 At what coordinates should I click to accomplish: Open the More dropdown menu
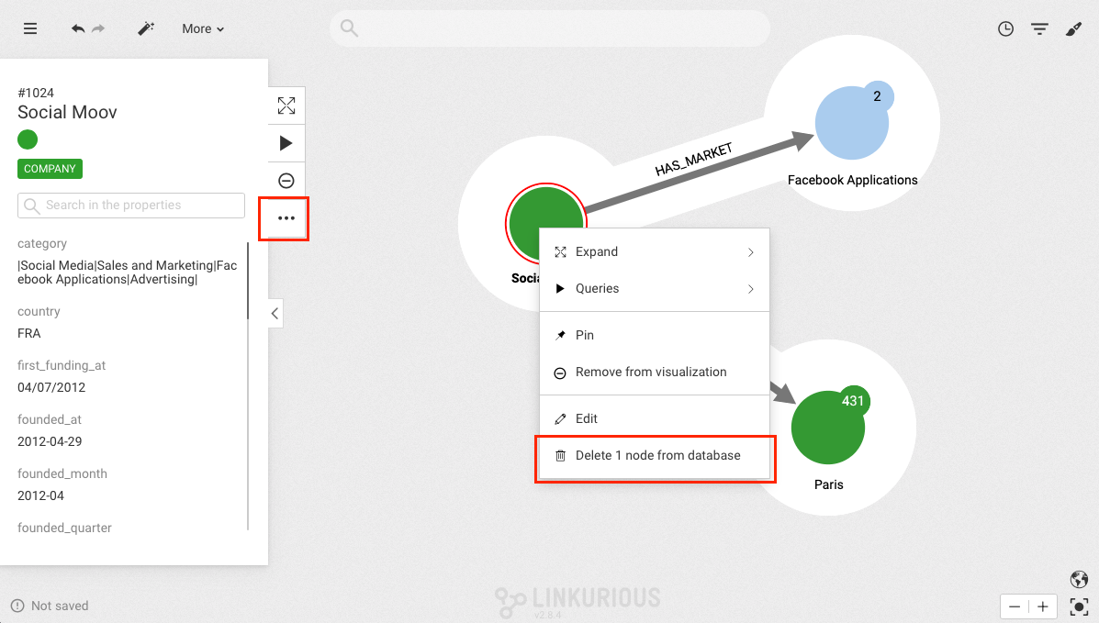(x=203, y=28)
